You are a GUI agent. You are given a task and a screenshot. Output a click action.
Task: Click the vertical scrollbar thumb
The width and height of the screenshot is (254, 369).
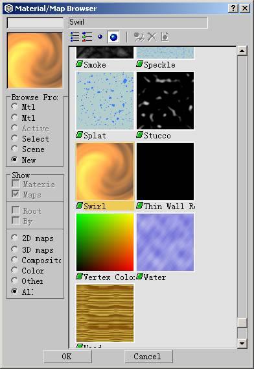tap(242, 322)
